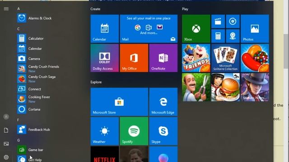This screenshot has width=289, height=162.
Task: Jump to letter G section header
Action: coord(19,140)
